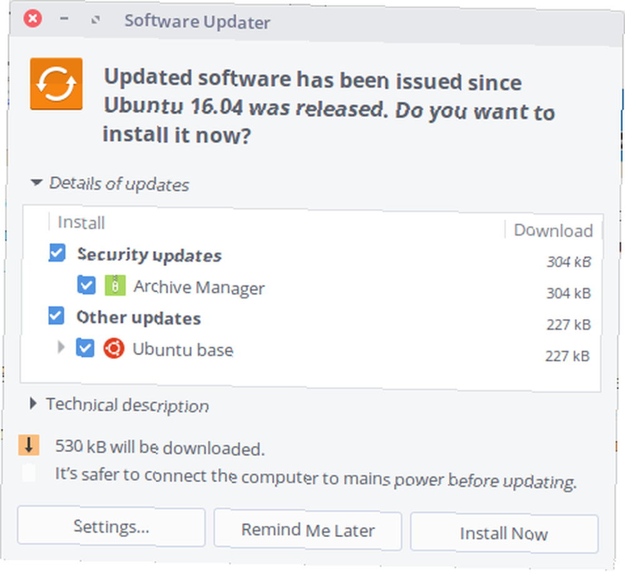Choose Remind Me Later
Image resolution: width=625 pixels, height=572 pixels.
pos(307,530)
